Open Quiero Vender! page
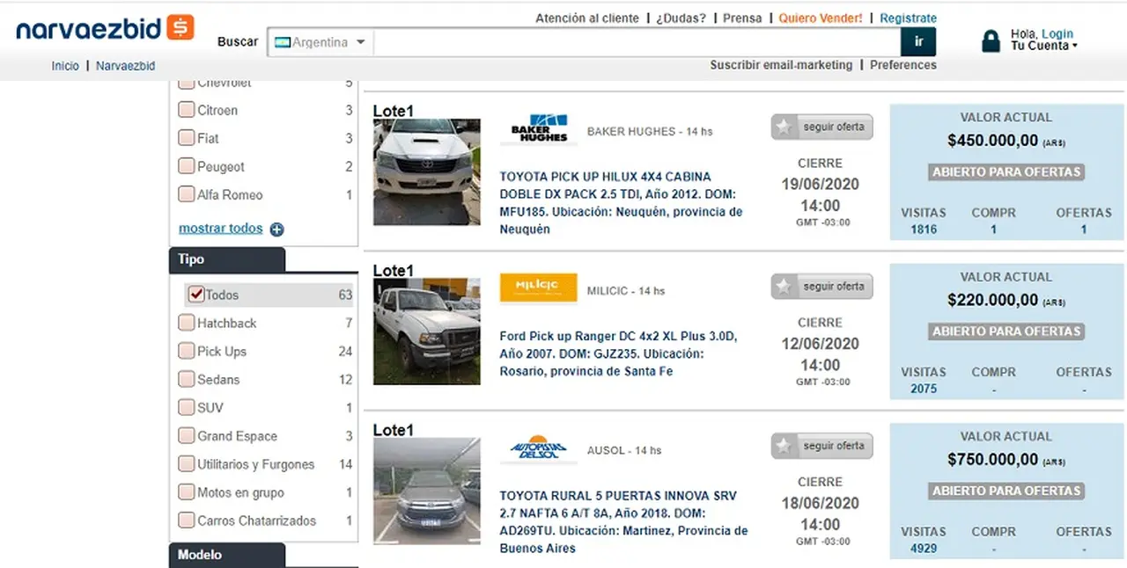Image resolution: width=1127 pixels, height=568 pixels. click(821, 18)
